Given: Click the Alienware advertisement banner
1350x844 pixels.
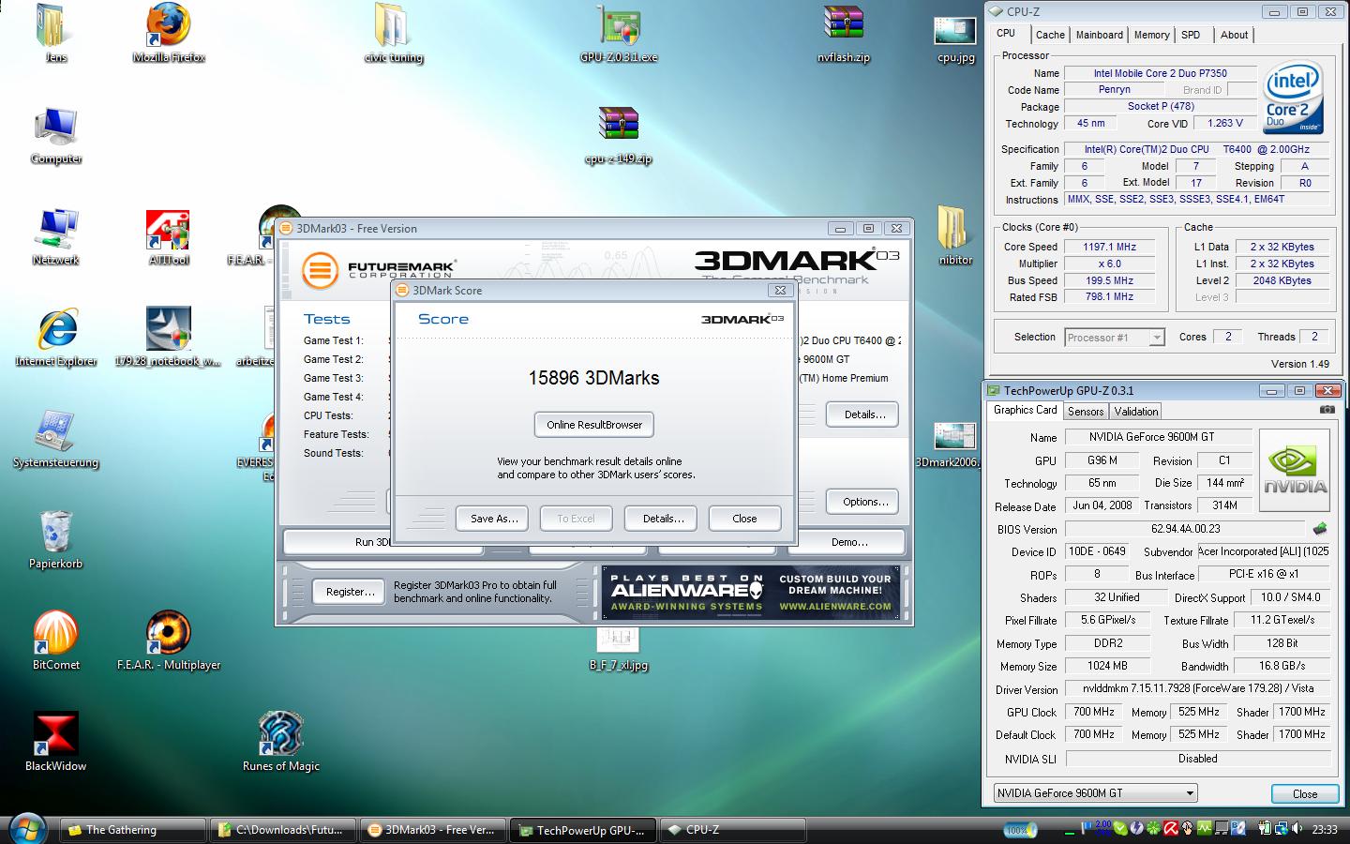Looking at the screenshot, I should point(751,593).
